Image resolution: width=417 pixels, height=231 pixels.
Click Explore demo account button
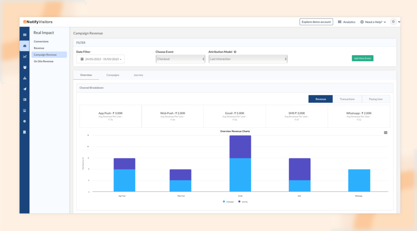click(316, 22)
